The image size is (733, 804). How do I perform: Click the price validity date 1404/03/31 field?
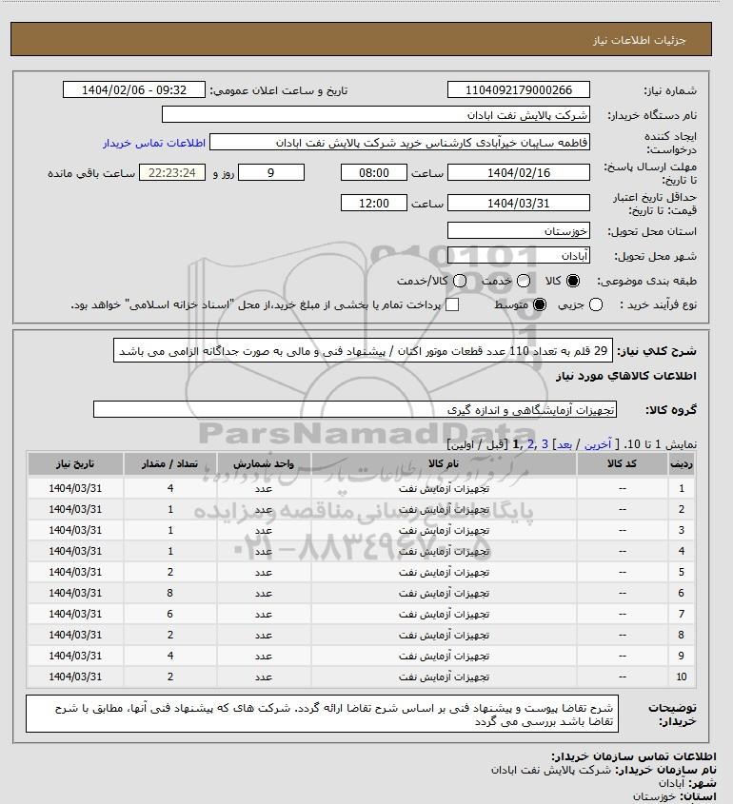pos(519,203)
